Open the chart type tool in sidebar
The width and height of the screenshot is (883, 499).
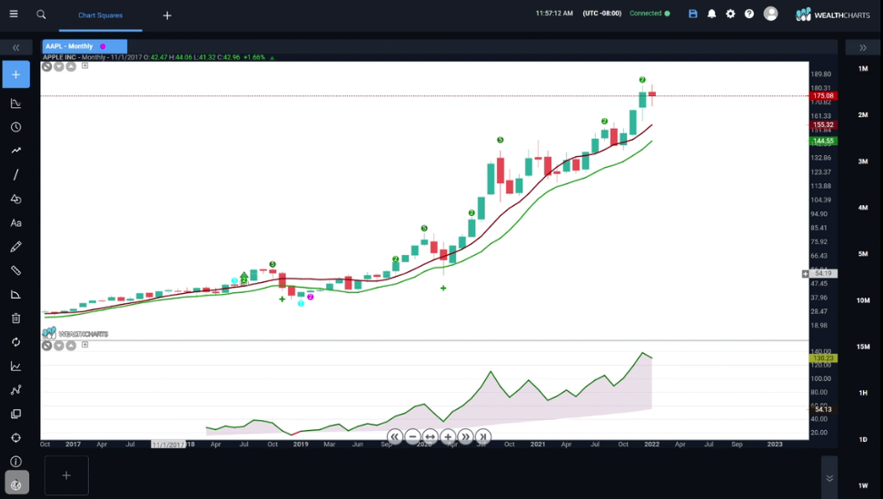15,103
